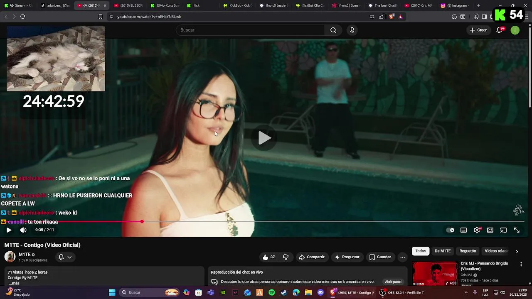This screenshot has width=532, height=299.
Task: Click the magnifier search button
Action: coord(333,30)
